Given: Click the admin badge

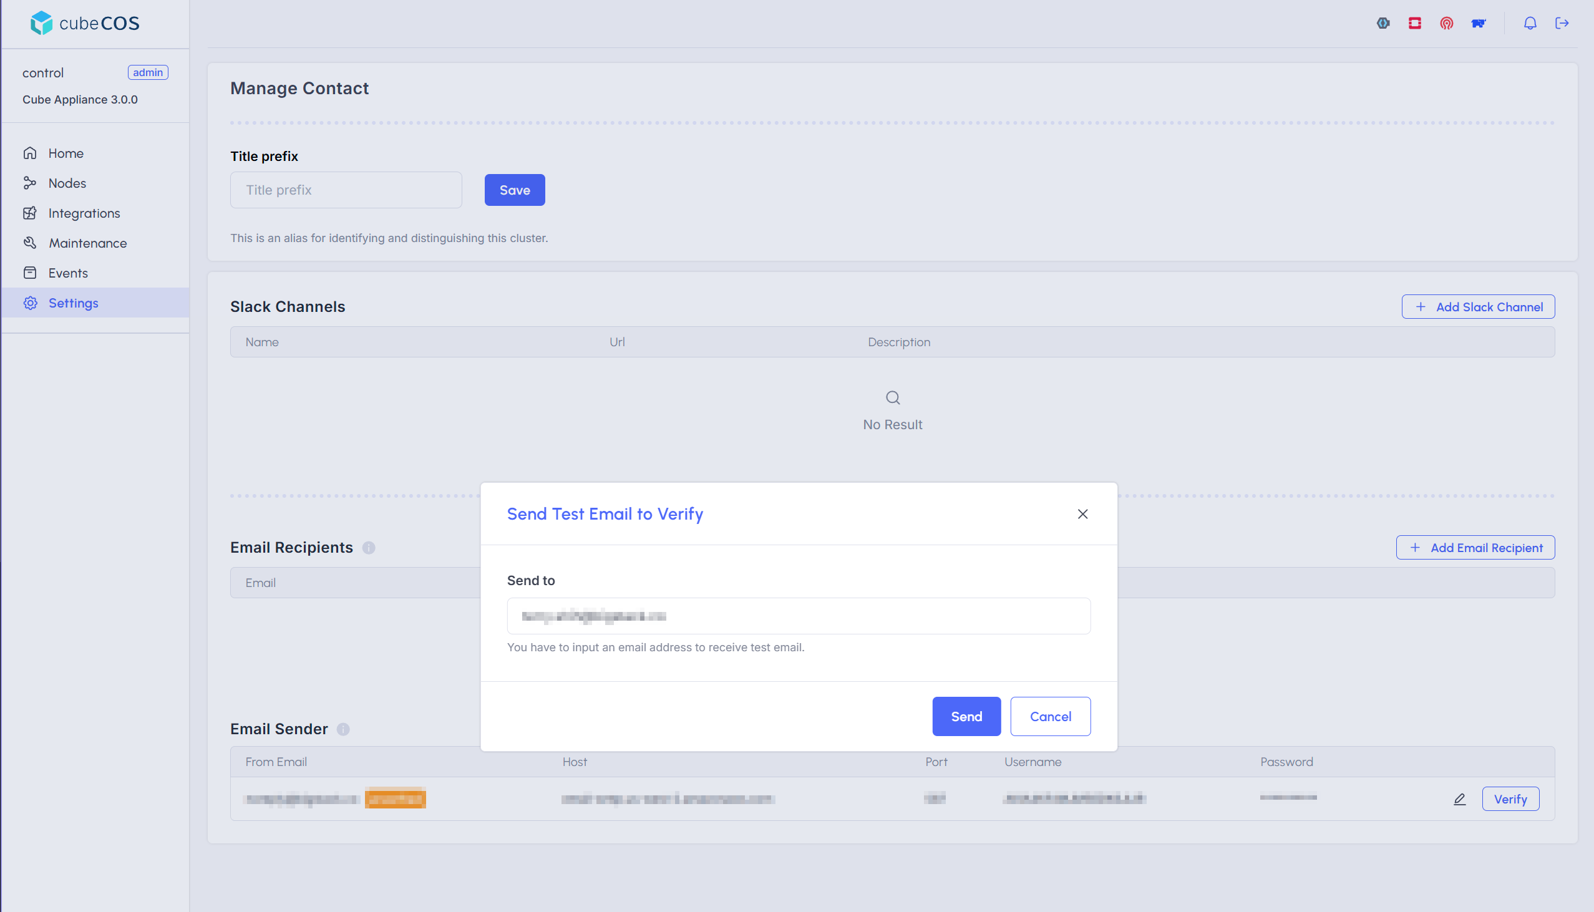Looking at the screenshot, I should tap(148, 72).
